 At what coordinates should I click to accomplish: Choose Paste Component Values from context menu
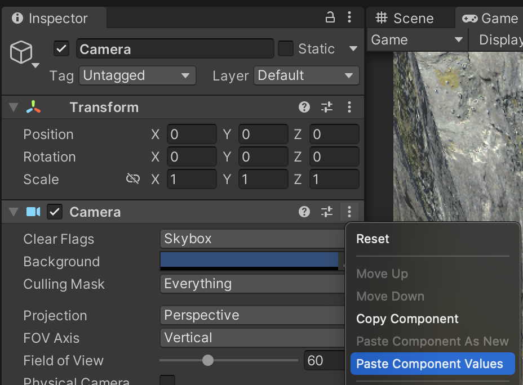coord(429,364)
